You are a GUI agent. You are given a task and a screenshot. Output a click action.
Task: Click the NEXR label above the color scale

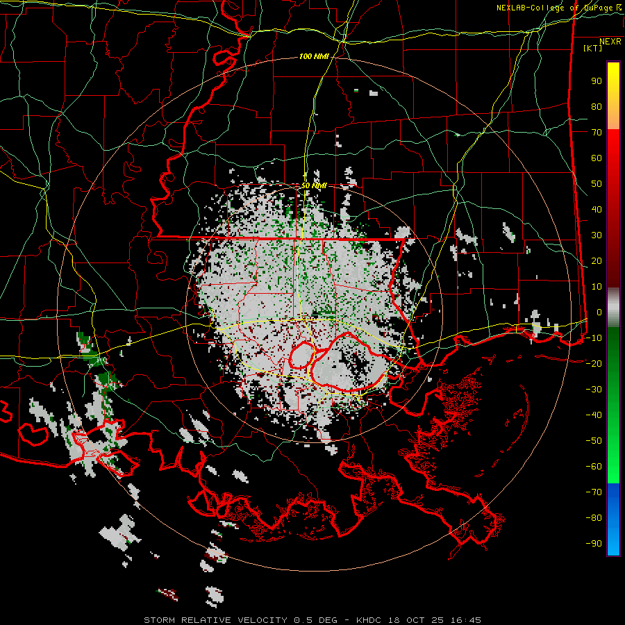tap(610, 42)
